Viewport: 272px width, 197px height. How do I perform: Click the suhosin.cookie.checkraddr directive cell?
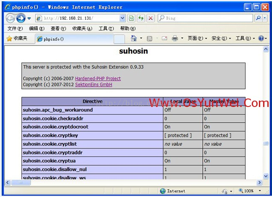pos(92,118)
